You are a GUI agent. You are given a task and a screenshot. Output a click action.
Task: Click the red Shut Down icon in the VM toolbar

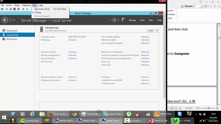15,9
